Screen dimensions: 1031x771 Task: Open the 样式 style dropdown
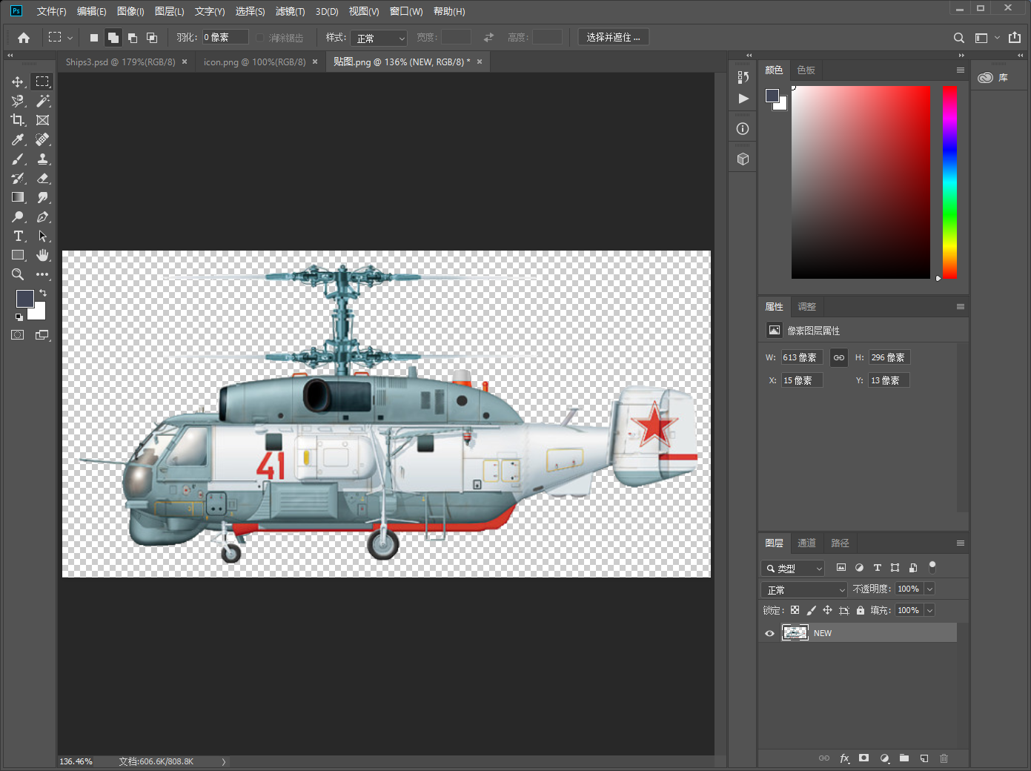point(379,38)
